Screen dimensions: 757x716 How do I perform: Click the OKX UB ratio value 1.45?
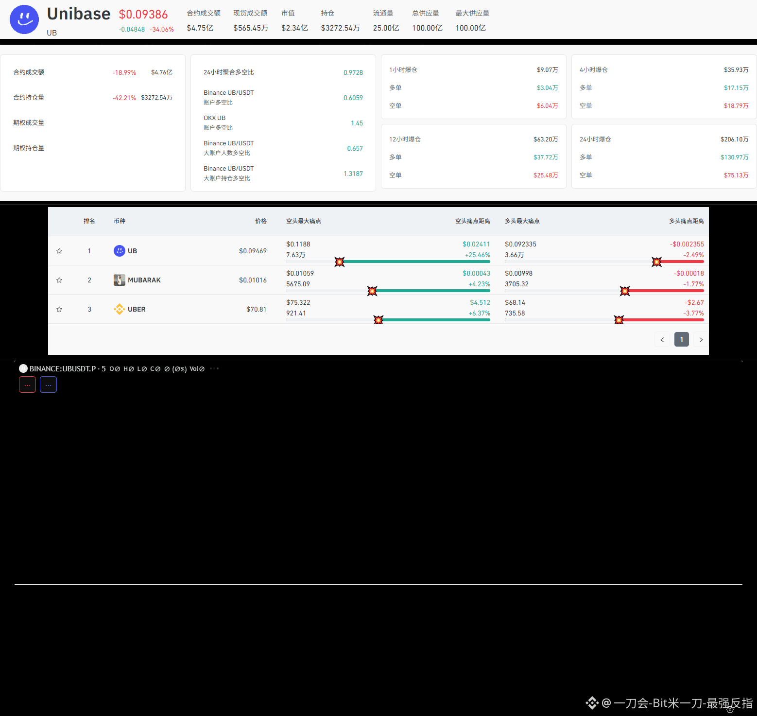tap(357, 123)
